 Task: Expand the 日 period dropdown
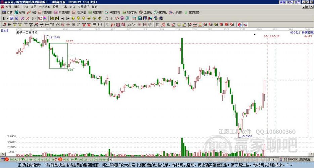pos(6,18)
